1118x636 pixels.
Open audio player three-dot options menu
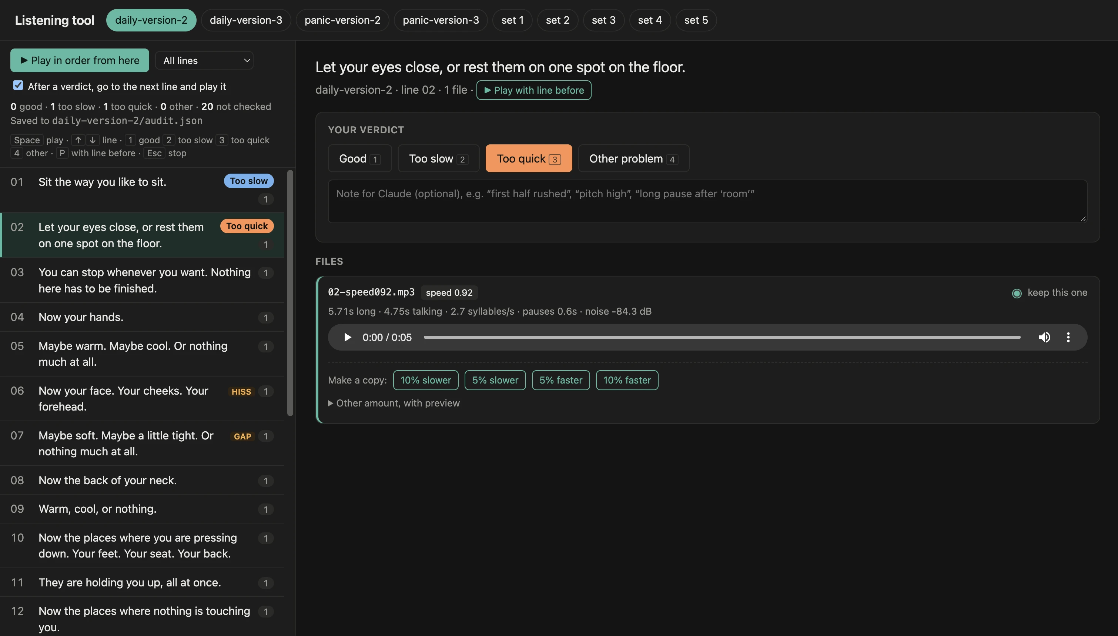tap(1068, 337)
